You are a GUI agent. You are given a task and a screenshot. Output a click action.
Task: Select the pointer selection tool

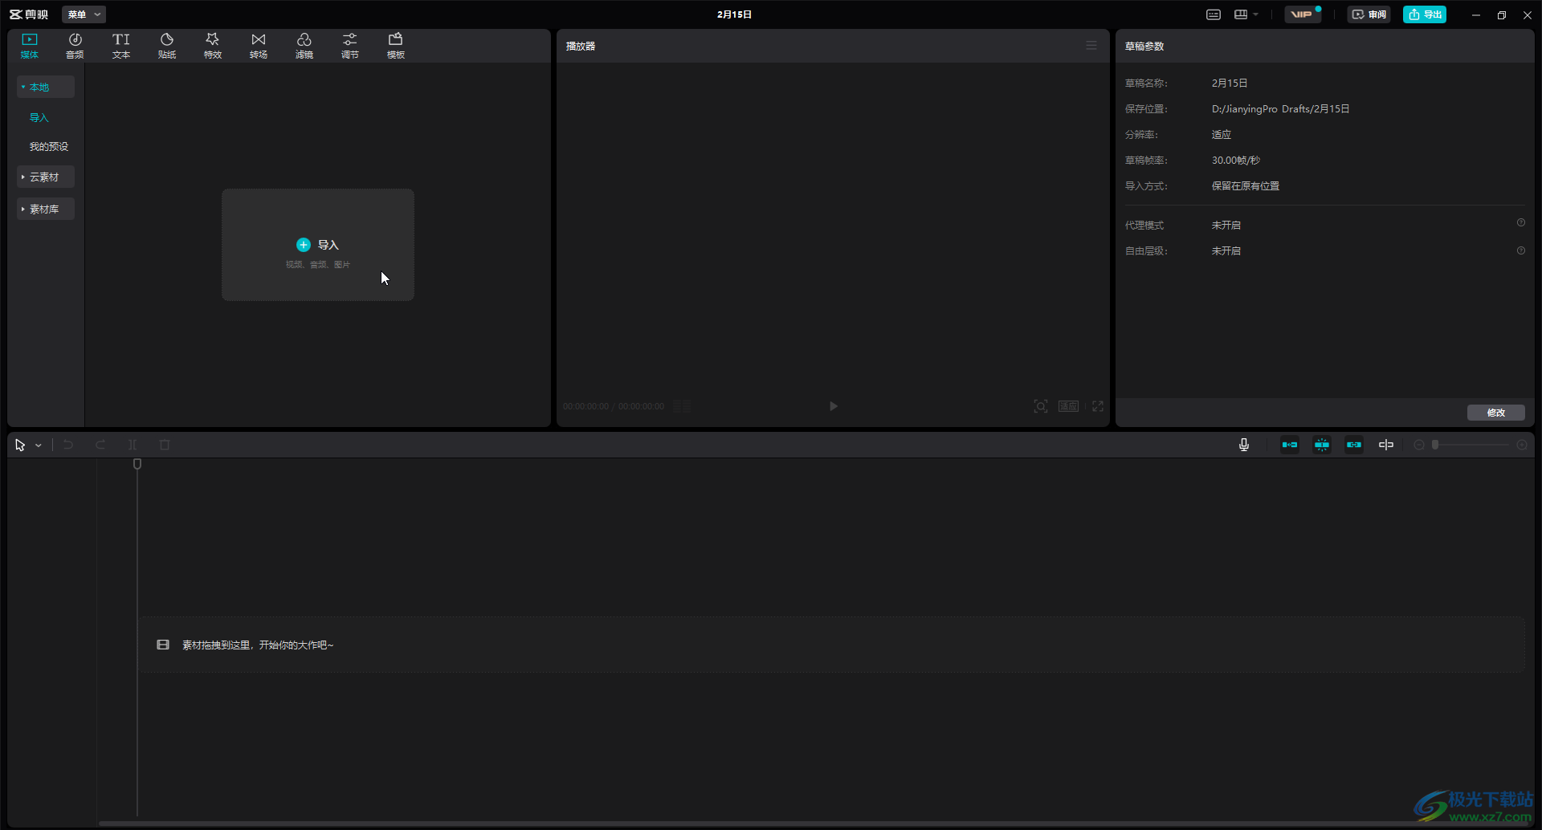click(20, 445)
